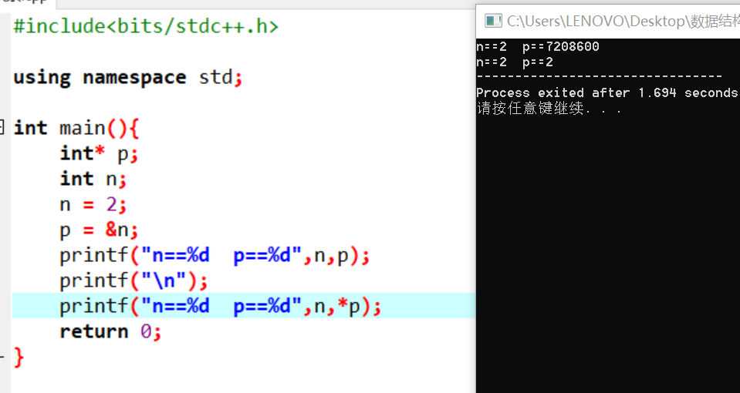The image size is (740, 393).
Task: Click the closing brace of main
Action: (19, 358)
